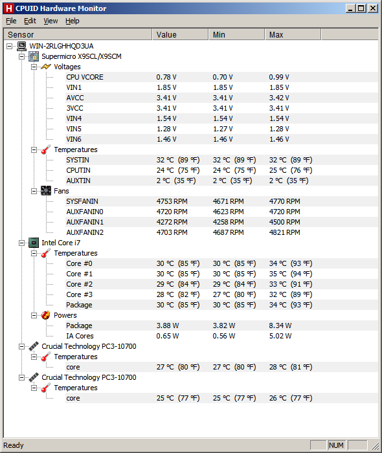Collapse first Crucial module's Temperatures section
Screen dimensions: 382x453
click(34, 357)
